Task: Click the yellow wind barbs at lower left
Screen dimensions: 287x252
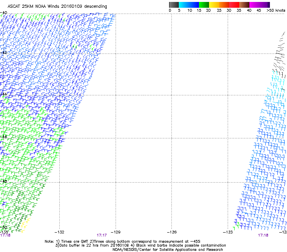Action: (x=25, y=225)
